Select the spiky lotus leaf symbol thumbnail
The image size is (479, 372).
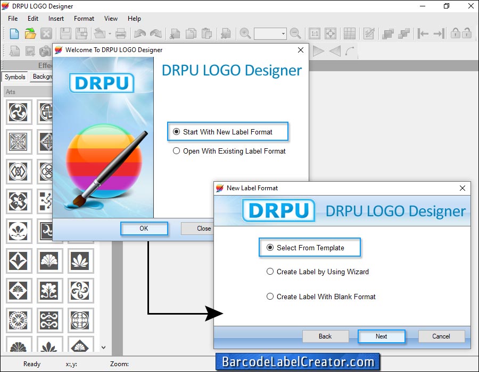(80, 261)
